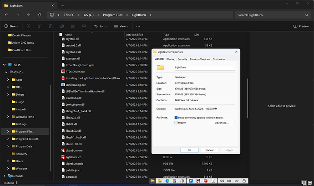Refresh the LightBurn folder view
Viewport: 314px width, 186px height.
tap(40, 15)
